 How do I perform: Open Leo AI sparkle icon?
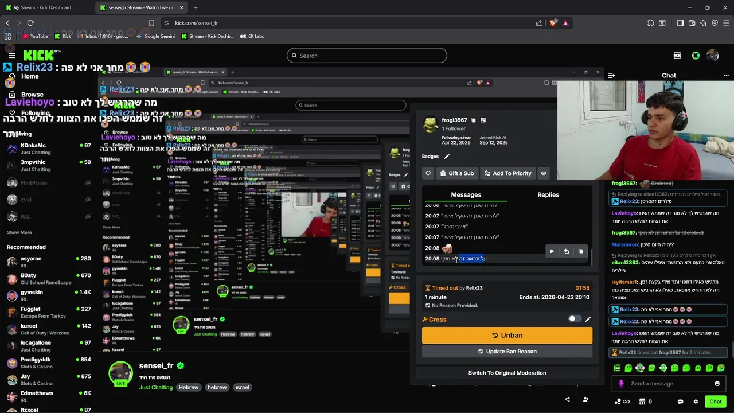pos(703,23)
